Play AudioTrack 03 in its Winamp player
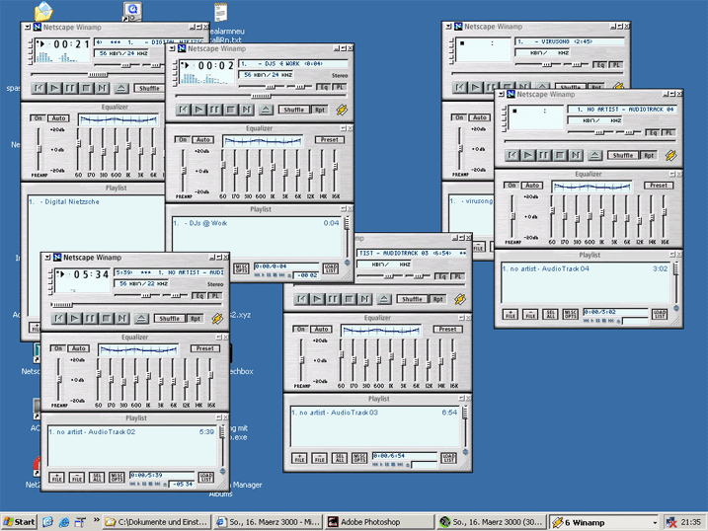The height and width of the screenshot is (531, 708). click(317, 299)
